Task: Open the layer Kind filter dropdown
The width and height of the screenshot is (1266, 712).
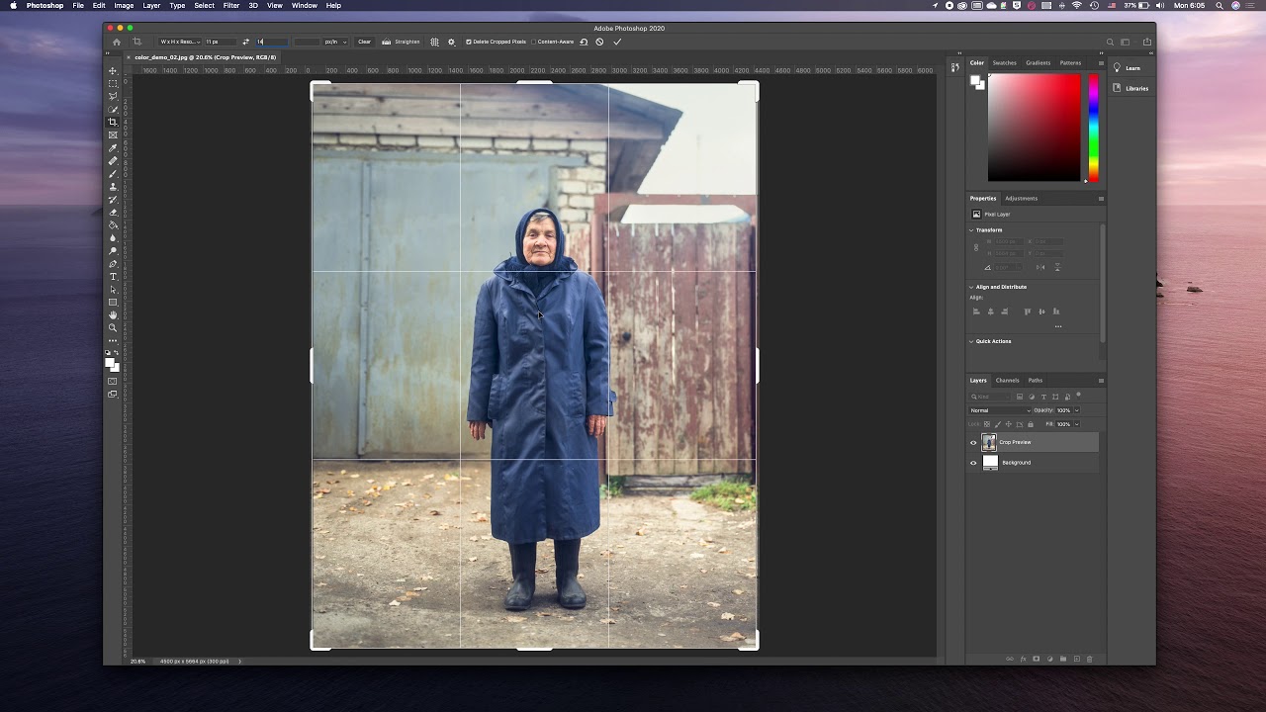Action: [x=990, y=397]
